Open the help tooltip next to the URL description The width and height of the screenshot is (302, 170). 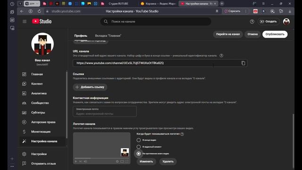[x=221, y=56]
